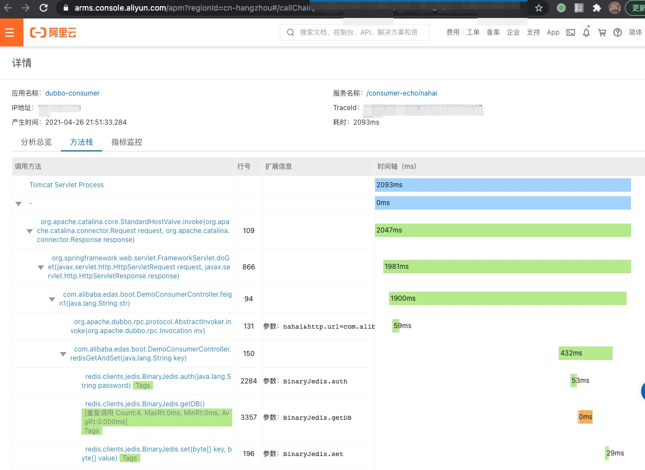Screen dimensions: 645x470
Task: Click the reading list extension icon
Action: (579, 8)
